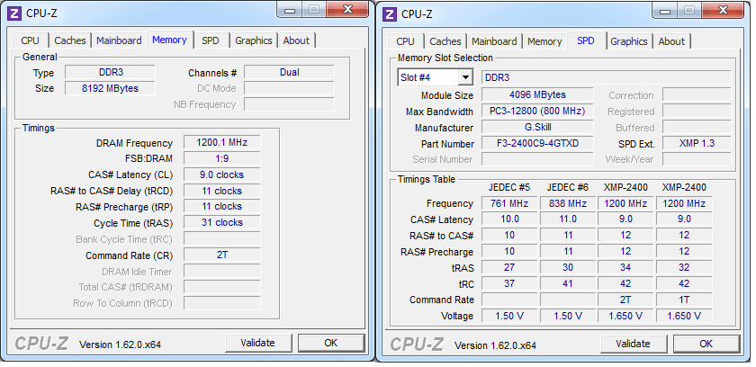The height and width of the screenshot is (367, 756).
Task: Open Graphics tab in right window
Action: click(629, 41)
